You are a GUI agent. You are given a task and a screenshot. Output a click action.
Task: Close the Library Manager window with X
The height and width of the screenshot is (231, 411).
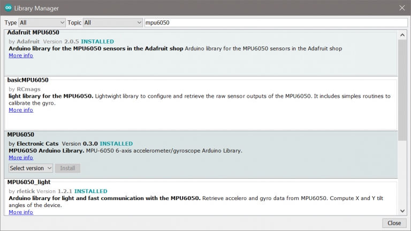pos(402,8)
